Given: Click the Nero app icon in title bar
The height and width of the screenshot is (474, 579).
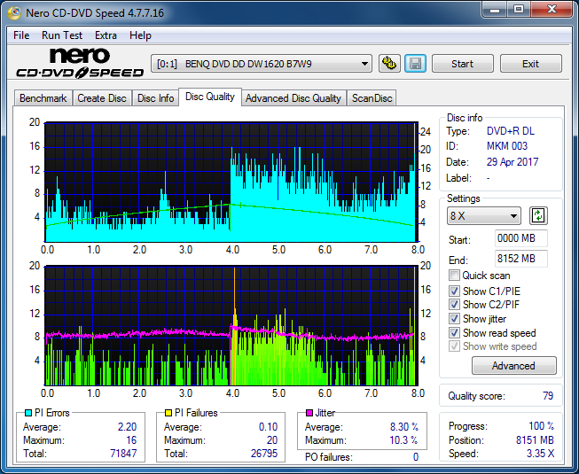Looking at the screenshot, I should tap(14, 13).
